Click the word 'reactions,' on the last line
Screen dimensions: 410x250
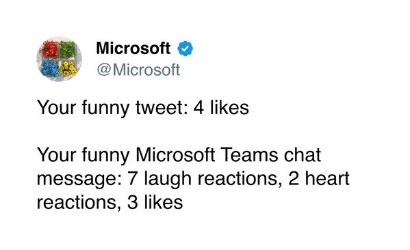[x=79, y=202]
